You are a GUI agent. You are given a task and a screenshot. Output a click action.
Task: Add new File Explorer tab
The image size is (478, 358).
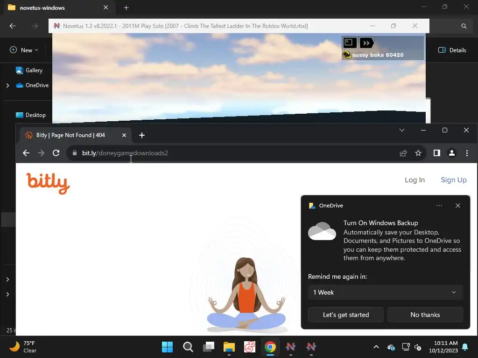[126, 7]
